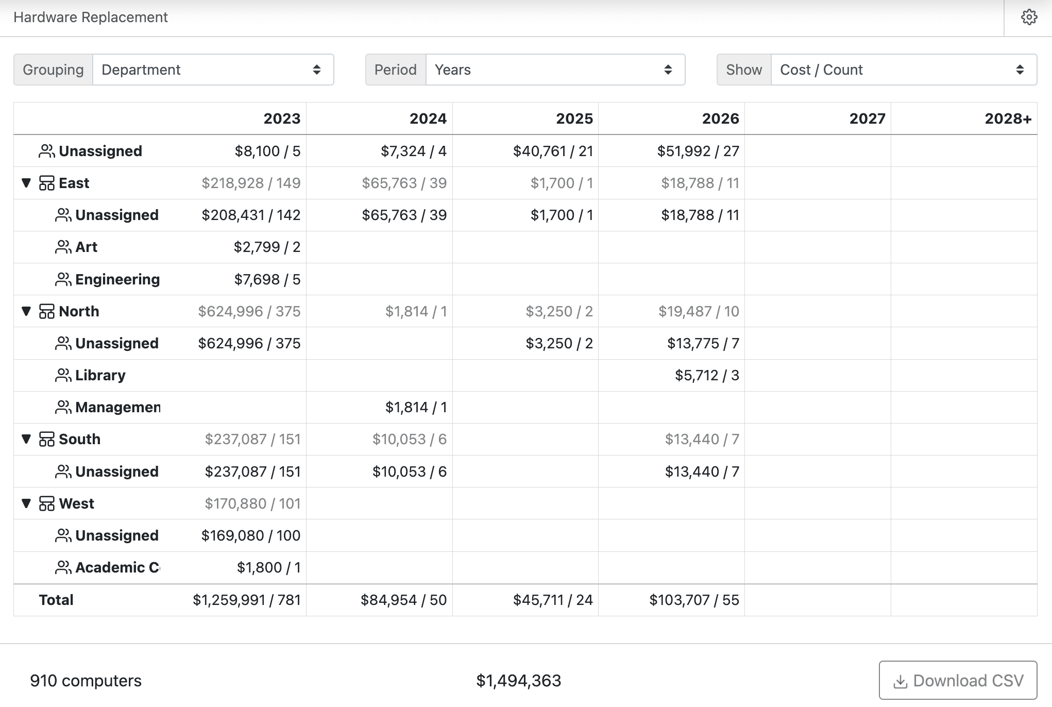Open the Period Years dropdown
The height and width of the screenshot is (707, 1052).
point(555,70)
